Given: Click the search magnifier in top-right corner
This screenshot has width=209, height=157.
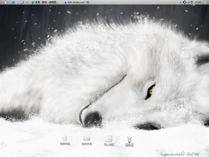Looking at the screenshot, I should point(205,2).
